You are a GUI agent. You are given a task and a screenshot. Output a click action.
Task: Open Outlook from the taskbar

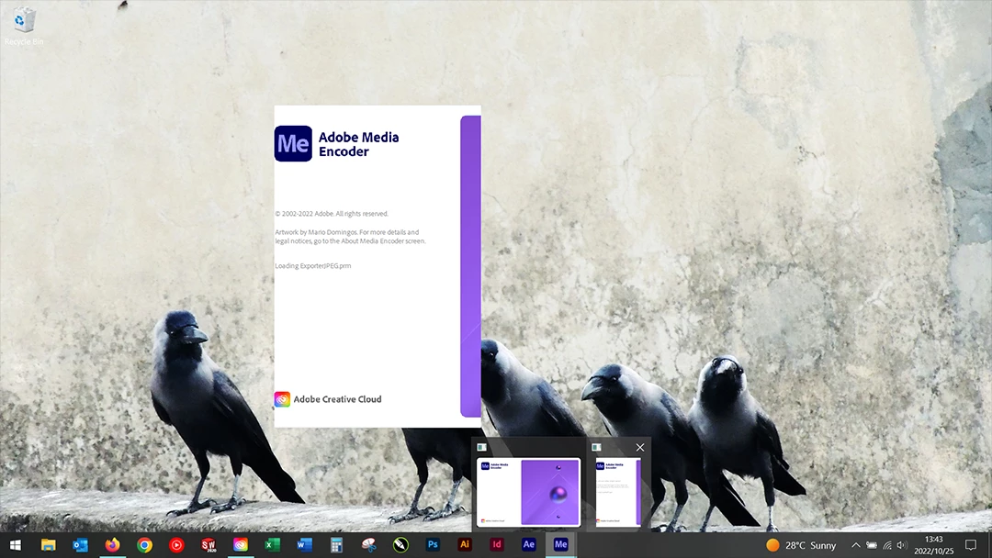[80, 545]
